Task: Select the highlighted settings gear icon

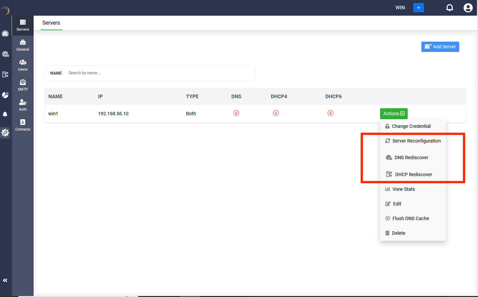Action: (5, 133)
